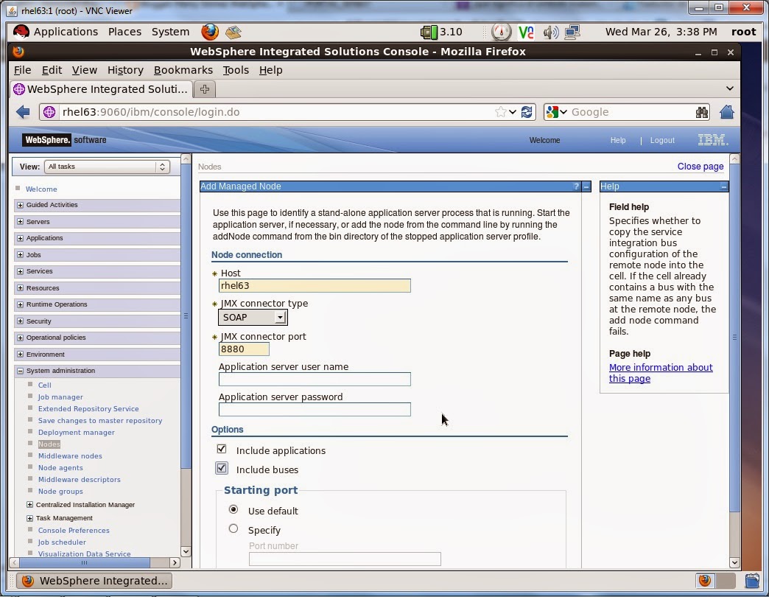Viewport: 769px width, 597px height.
Task: Click the back navigation arrow in Firefox
Action: 22,111
